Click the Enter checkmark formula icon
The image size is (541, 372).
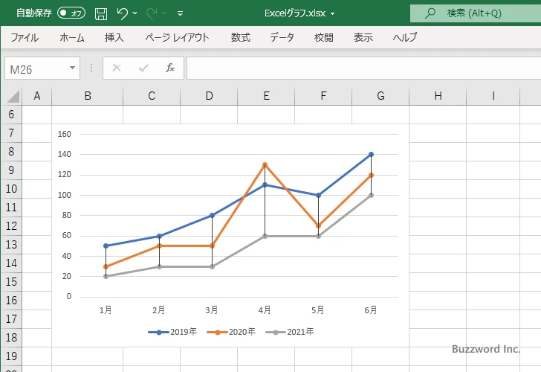[143, 68]
